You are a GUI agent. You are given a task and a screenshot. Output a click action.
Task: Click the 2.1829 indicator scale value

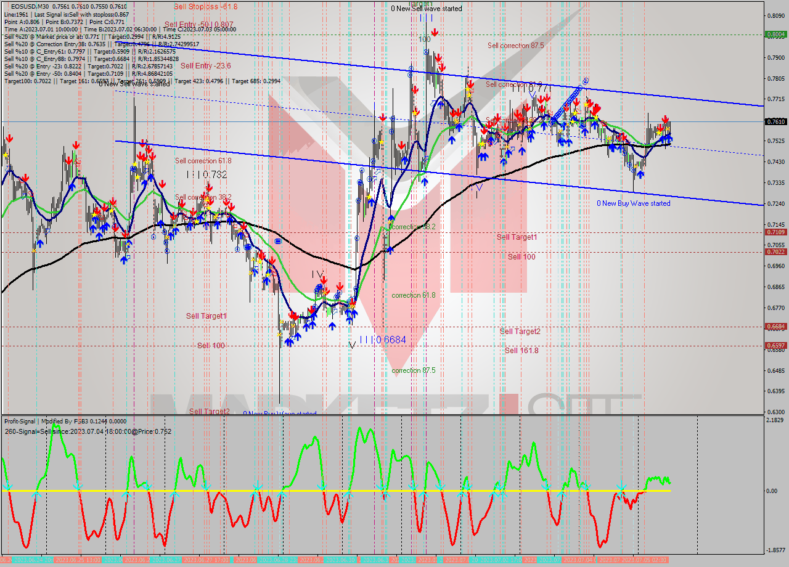pyautogui.click(x=775, y=420)
